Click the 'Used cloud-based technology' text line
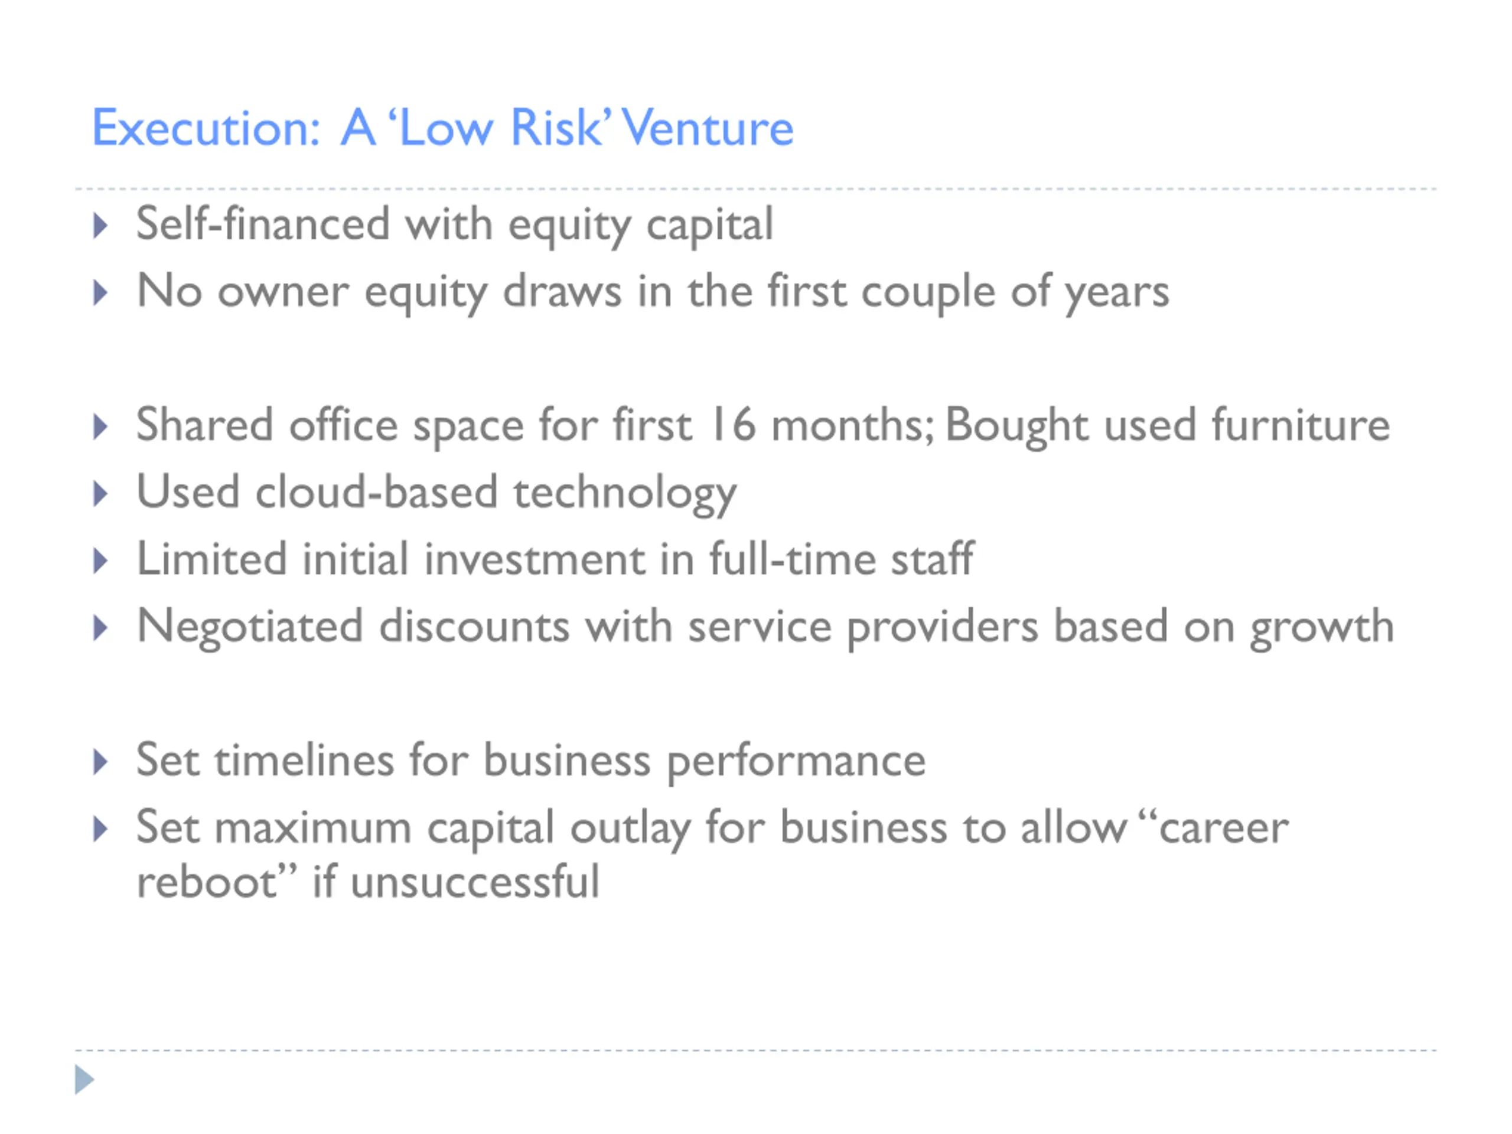Screen dimensions: 1512x1134 [x=436, y=493]
